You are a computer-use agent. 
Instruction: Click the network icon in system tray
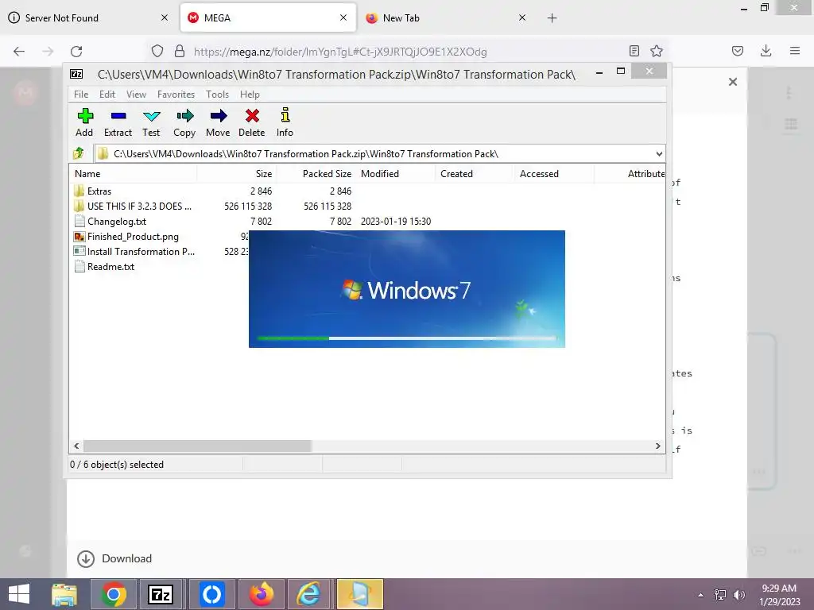(x=720, y=595)
